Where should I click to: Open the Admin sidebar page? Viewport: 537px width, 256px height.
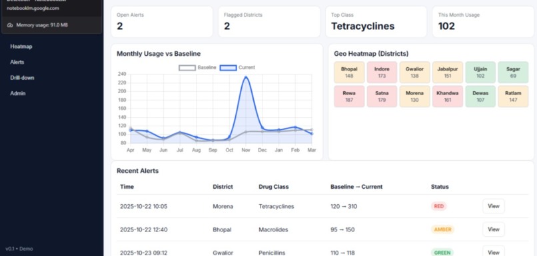[18, 93]
